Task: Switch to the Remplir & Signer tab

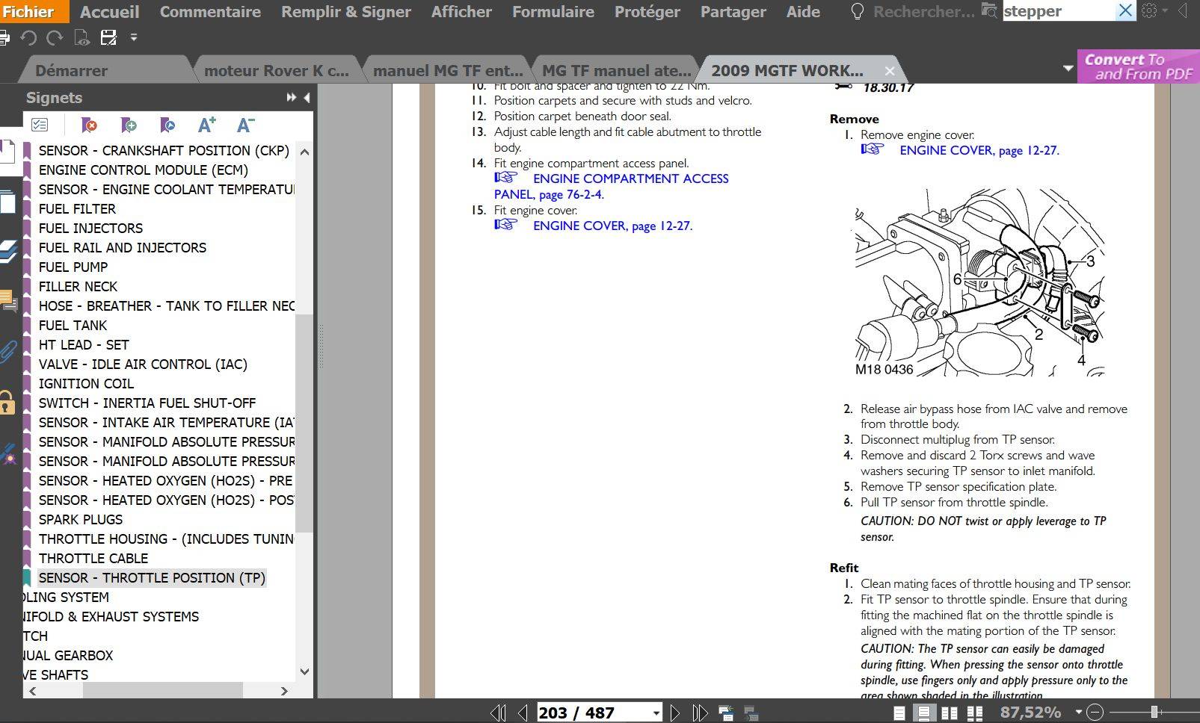Action: tap(346, 11)
